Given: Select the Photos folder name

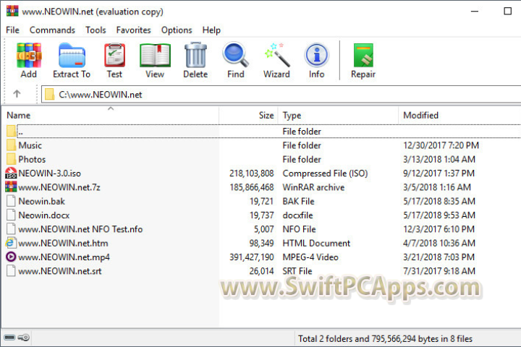Looking at the screenshot, I should (32, 159).
